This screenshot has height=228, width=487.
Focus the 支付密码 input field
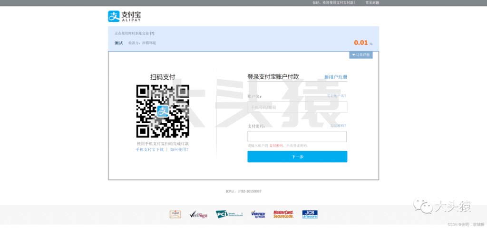pos(297,137)
